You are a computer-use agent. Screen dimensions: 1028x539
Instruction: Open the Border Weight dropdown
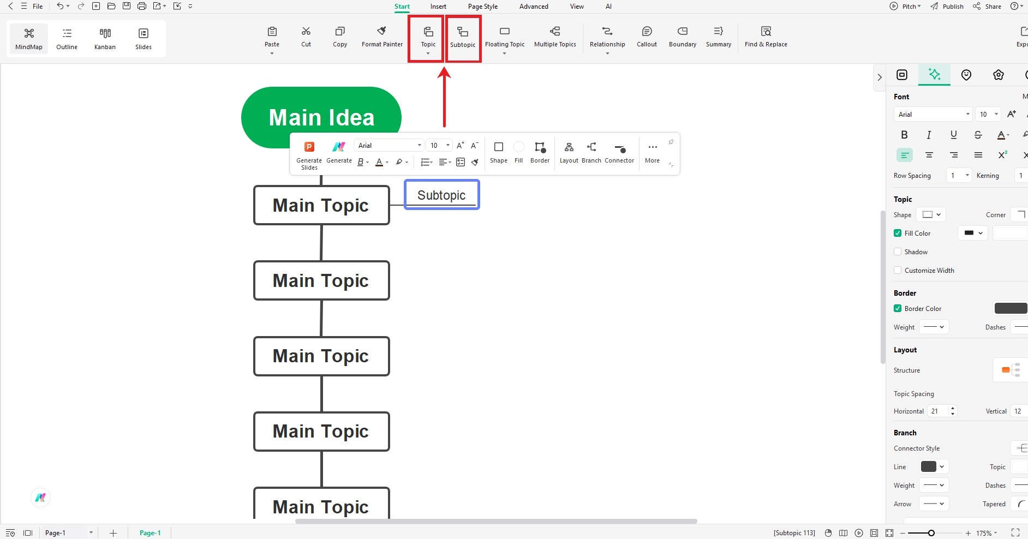point(934,327)
